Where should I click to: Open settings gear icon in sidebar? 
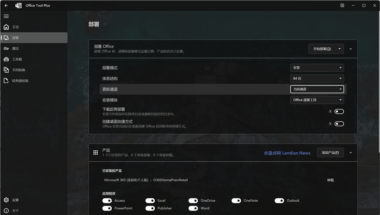tap(6, 200)
